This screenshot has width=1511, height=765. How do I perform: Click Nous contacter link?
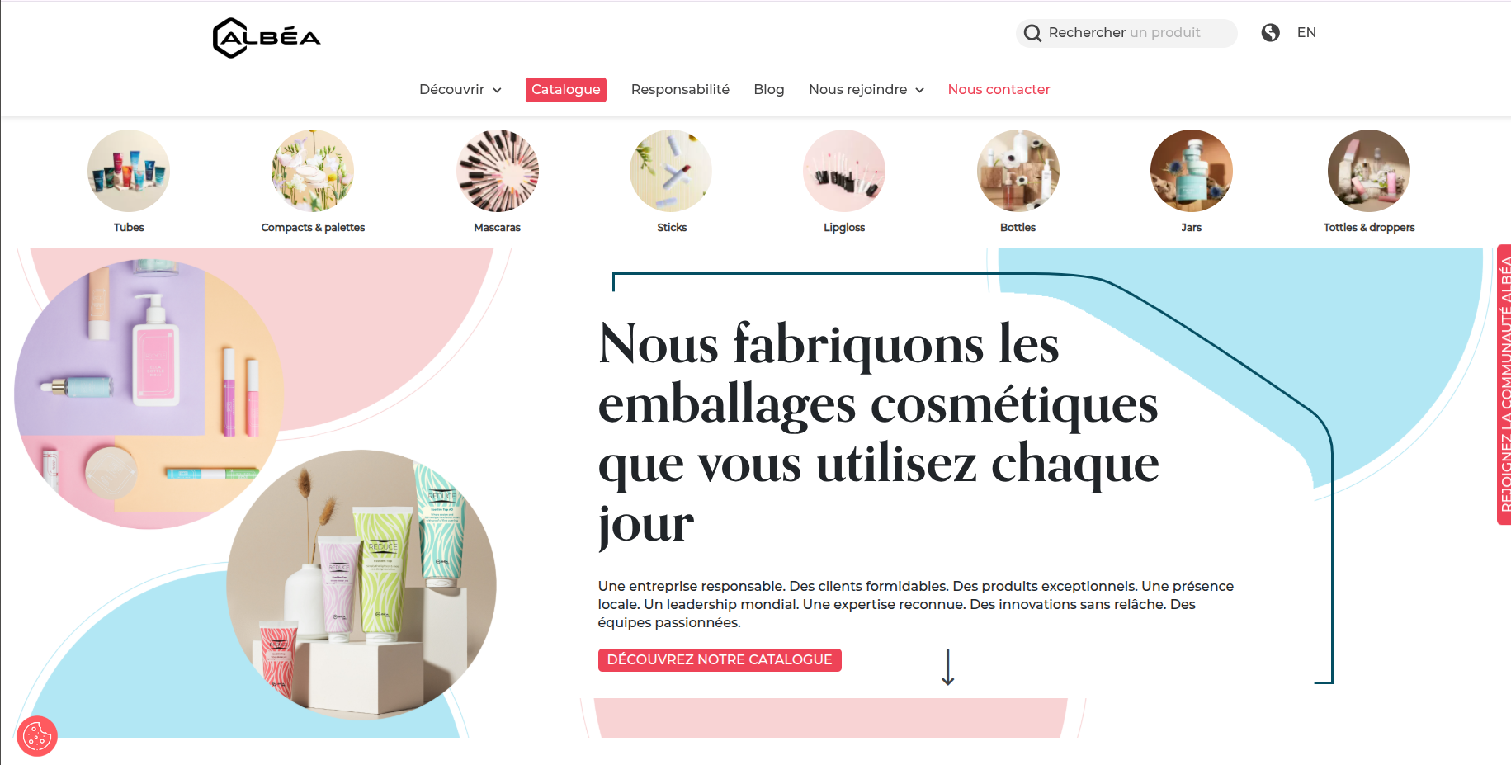[999, 89]
